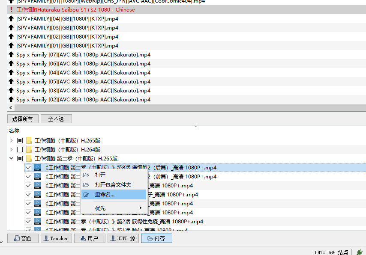
Task: Click upload arrow icon of Spy x Family [04] Sakurato
Action: click(x=11, y=72)
